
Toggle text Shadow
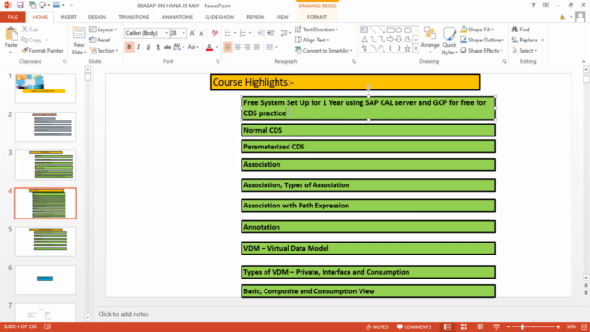pos(158,47)
